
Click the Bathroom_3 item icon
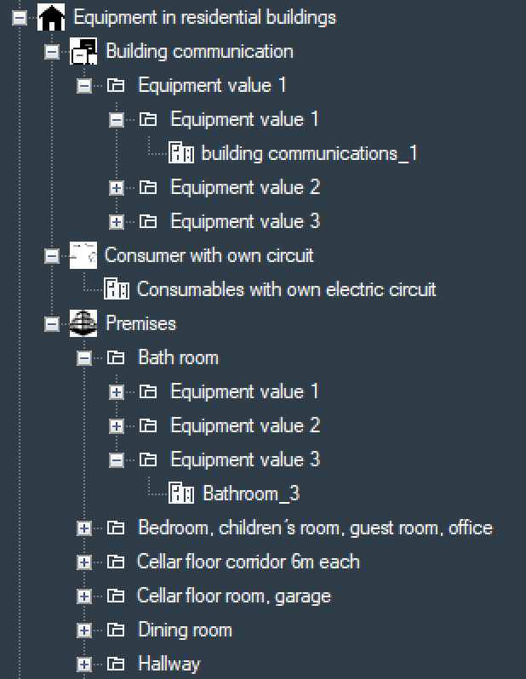click(181, 494)
